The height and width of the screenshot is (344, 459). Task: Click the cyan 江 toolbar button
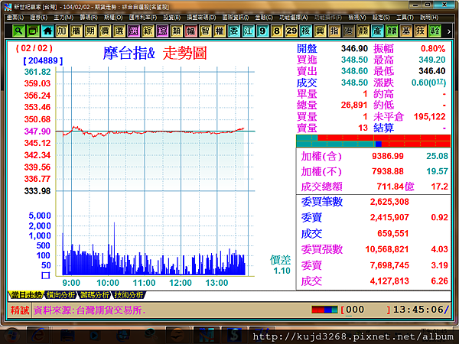(248, 31)
